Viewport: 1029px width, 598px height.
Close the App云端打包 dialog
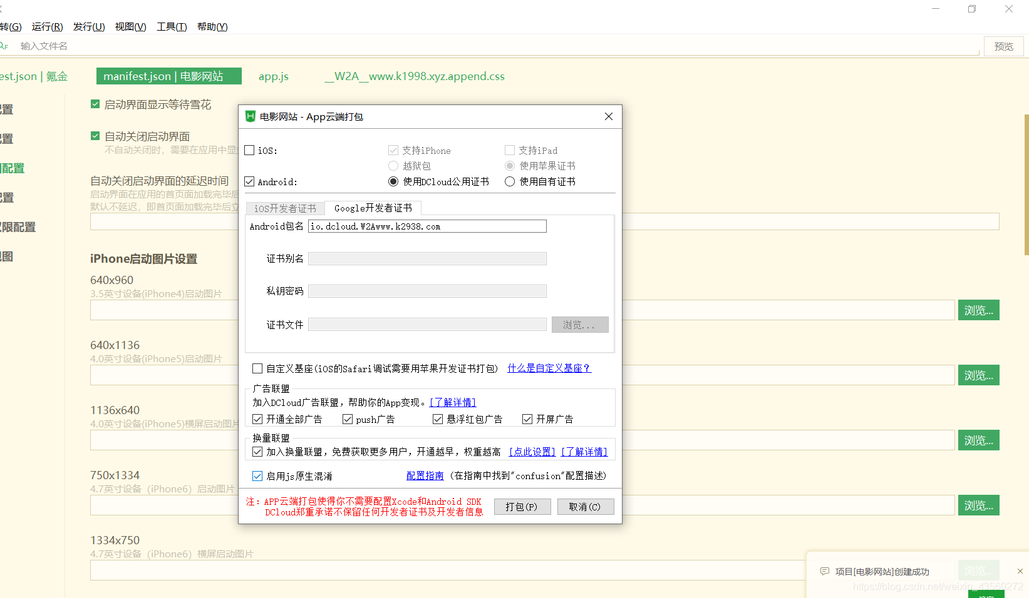[x=608, y=116]
